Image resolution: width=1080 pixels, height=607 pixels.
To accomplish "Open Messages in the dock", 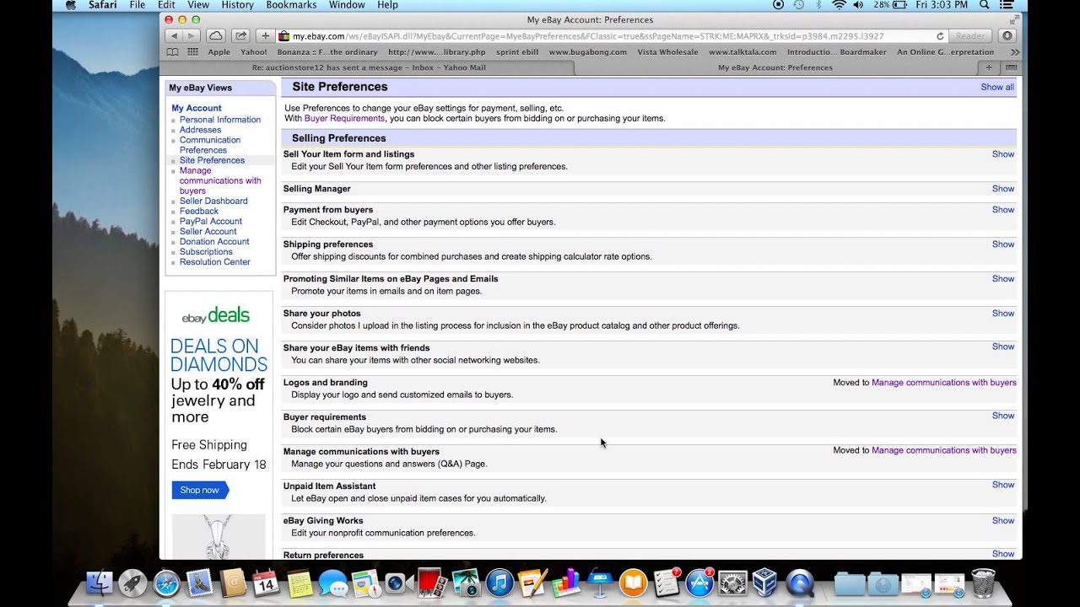I will tap(333, 583).
